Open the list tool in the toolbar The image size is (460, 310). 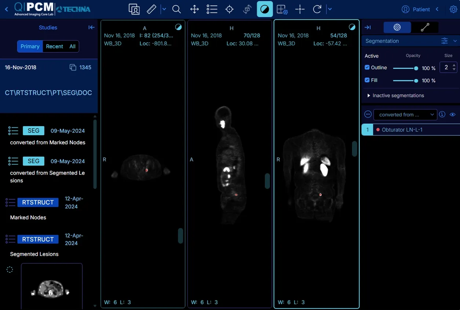click(212, 9)
